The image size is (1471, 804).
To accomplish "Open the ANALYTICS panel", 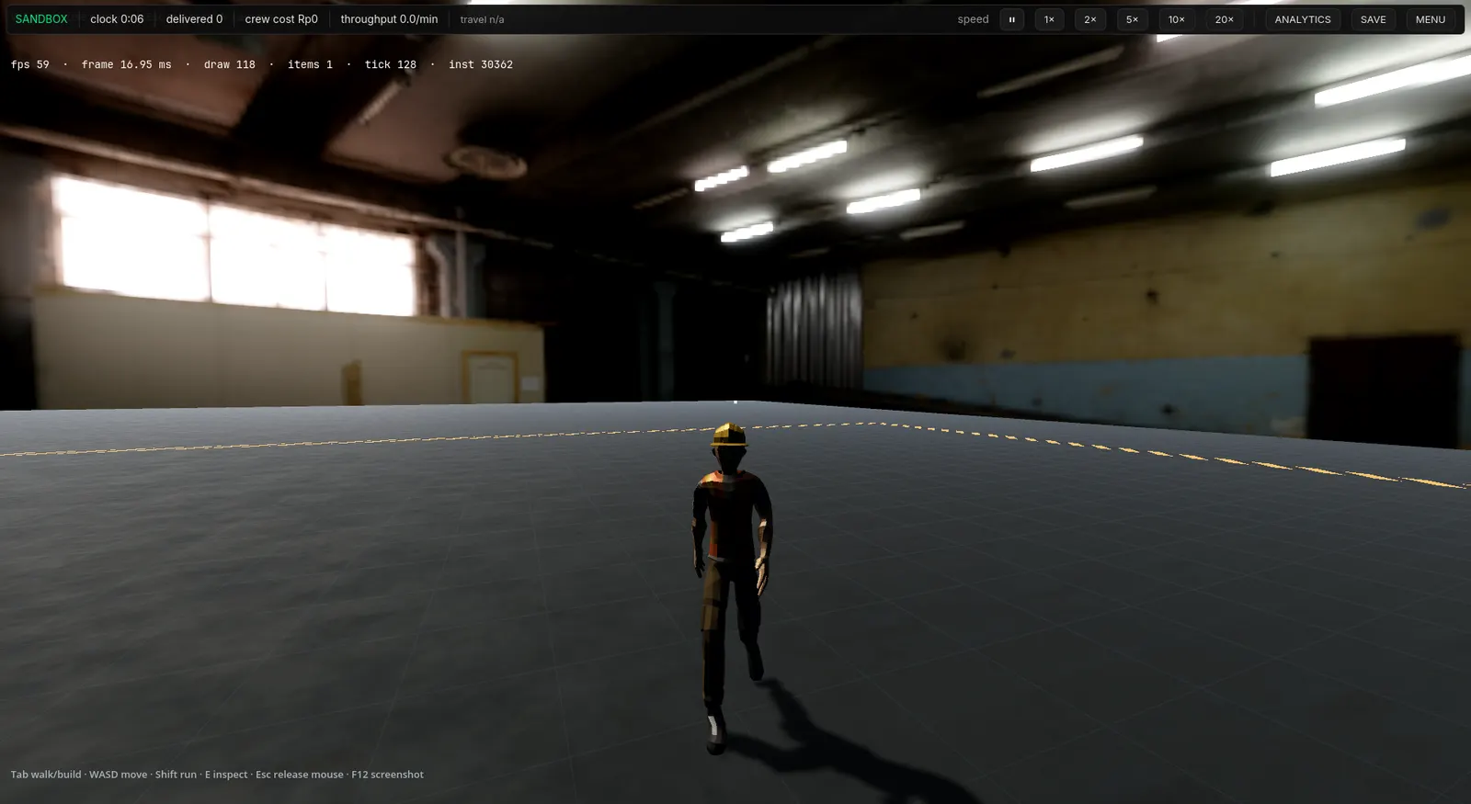I will pos(1302,19).
